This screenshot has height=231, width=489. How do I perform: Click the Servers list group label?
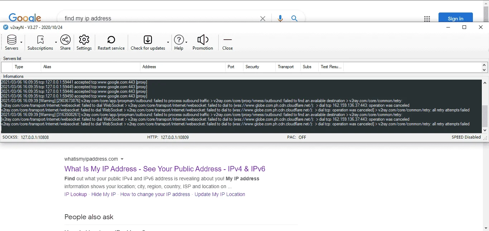[x=12, y=58]
